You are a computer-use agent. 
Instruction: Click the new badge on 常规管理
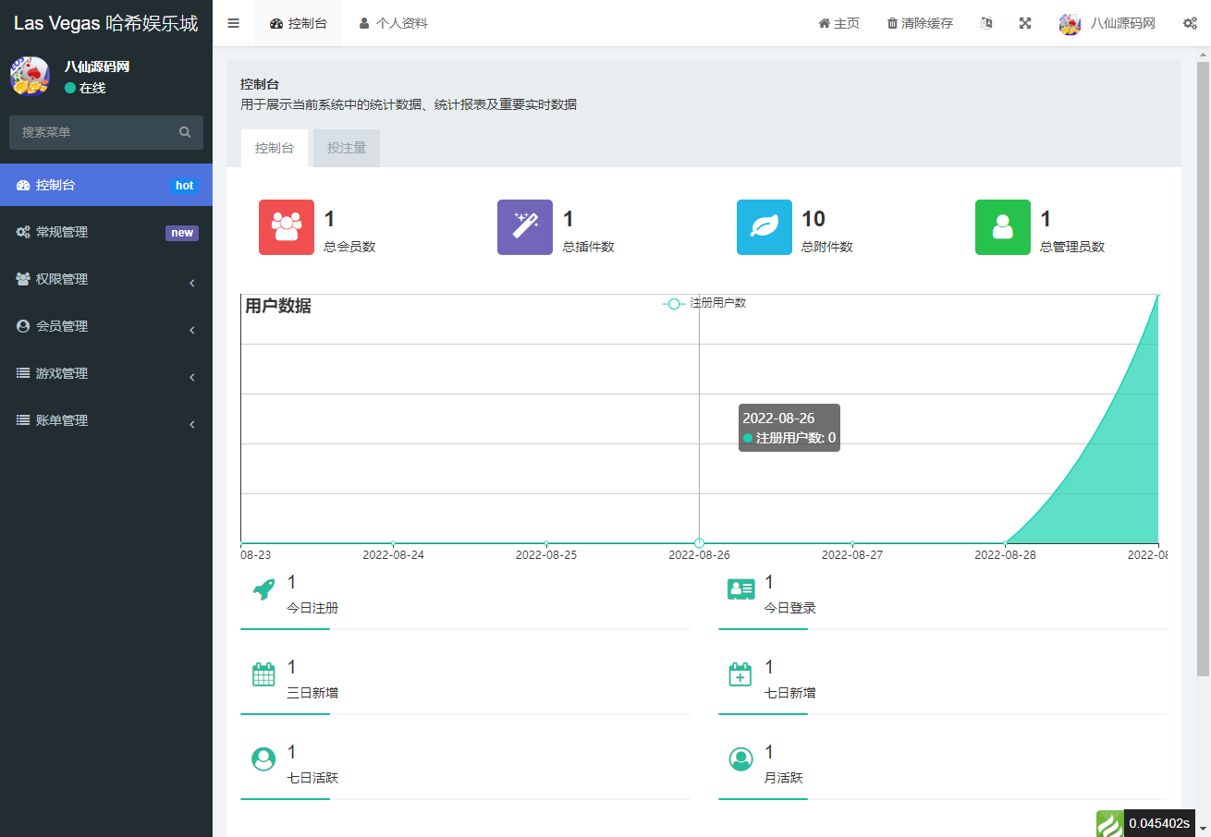182,233
